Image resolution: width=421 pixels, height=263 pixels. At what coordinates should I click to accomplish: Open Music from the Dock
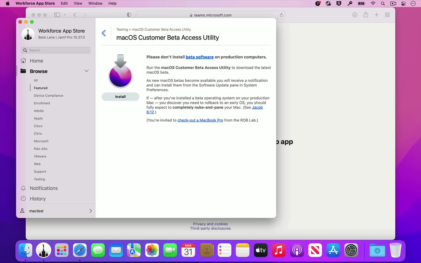click(279, 250)
